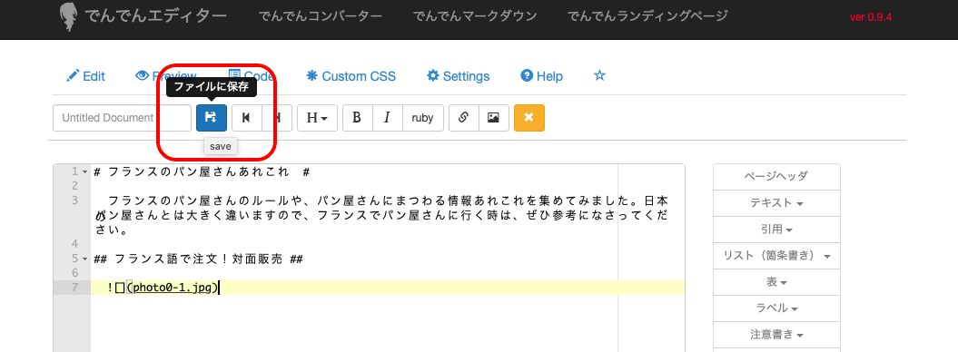Click the bold B formatting button
Screen dimensions: 958x352
358,118
